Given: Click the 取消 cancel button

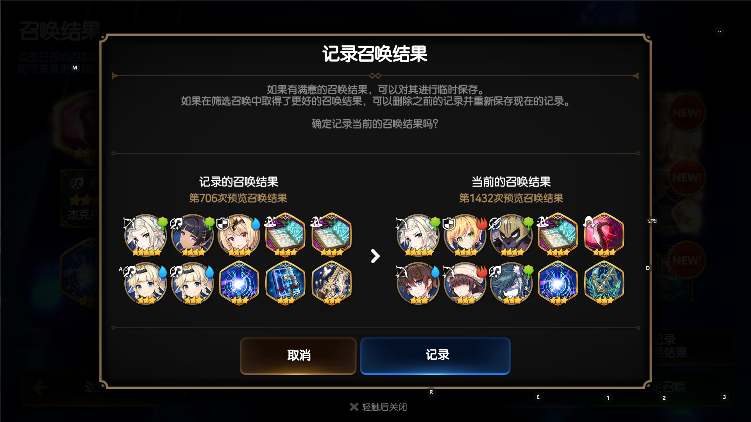Looking at the screenshot, I should pos(298,356).
